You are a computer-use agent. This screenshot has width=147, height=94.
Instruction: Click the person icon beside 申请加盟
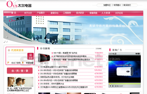coord(23,62)
